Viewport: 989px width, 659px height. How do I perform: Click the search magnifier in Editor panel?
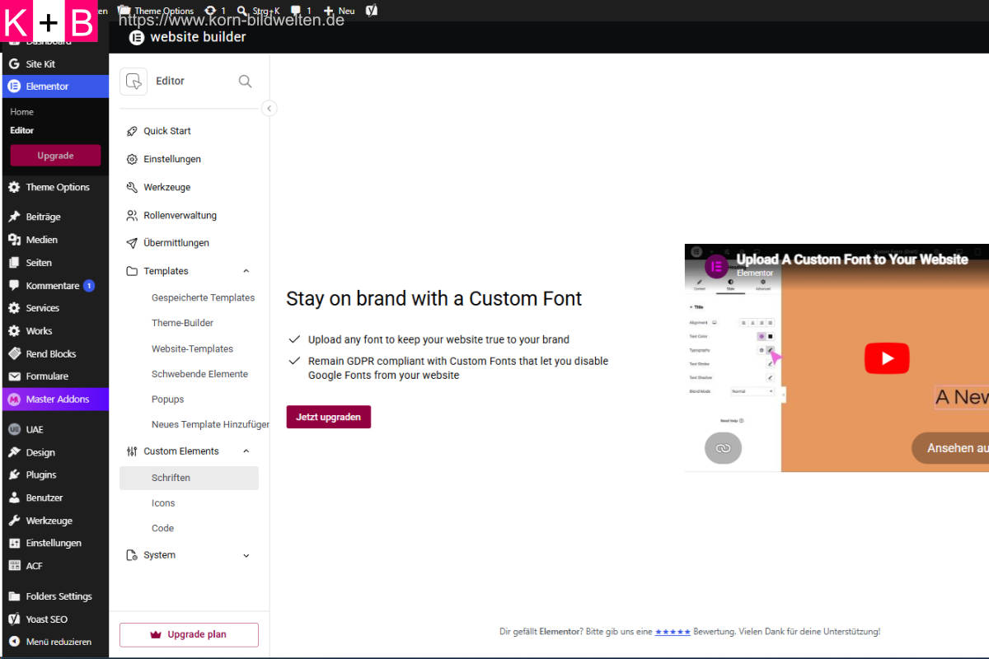245,81
